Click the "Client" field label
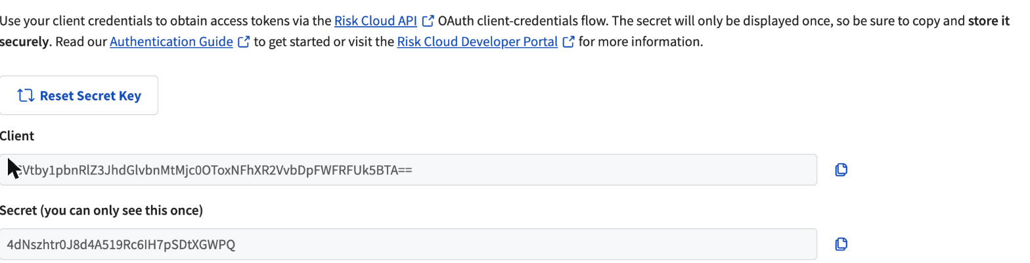Screen dimensions: 1030x263 [x=17, y=136]
